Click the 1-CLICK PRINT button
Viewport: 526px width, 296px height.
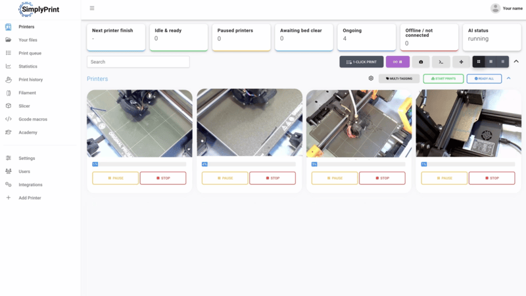coord(361,62)
